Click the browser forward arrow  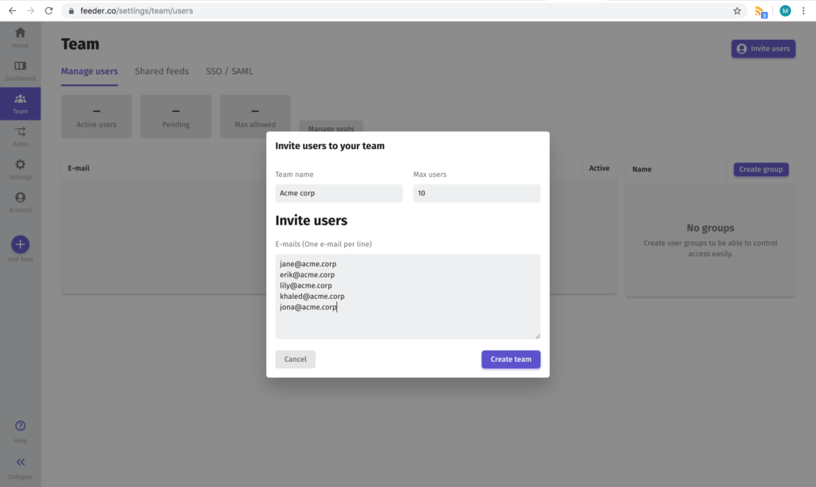tap(31, 10)
